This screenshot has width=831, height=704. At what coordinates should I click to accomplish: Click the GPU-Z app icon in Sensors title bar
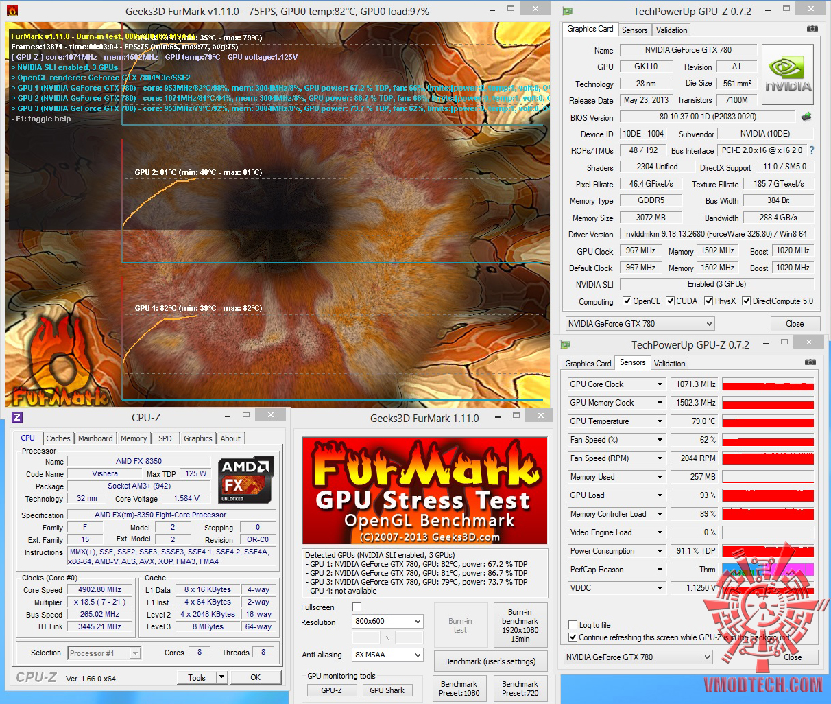(x=566, y=344)
